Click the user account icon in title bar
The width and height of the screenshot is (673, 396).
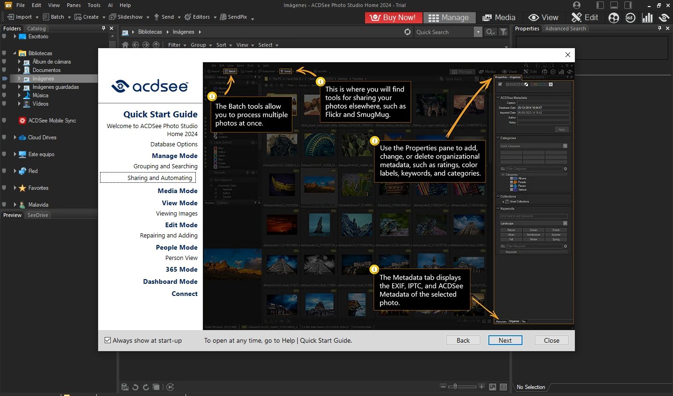(x=577, y=5)
